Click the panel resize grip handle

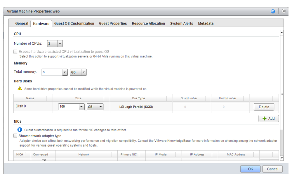click(x=282, y=94)
